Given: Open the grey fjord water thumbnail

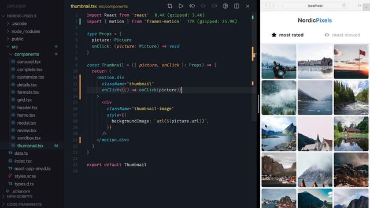Looking at the screenshot, I should (x=314, y=98).
